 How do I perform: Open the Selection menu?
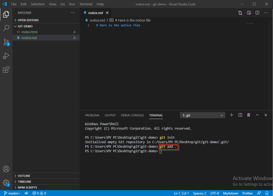pos(38,4)
